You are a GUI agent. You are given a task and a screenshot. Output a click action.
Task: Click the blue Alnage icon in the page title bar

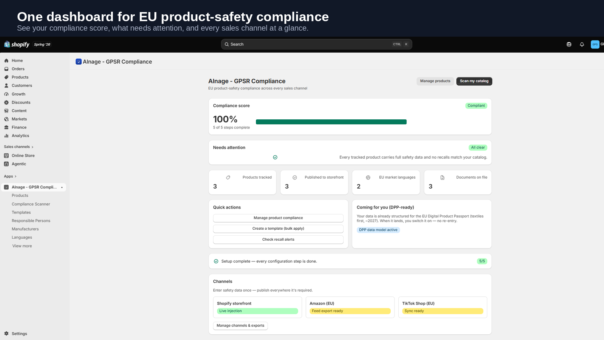tap(79, 62)
